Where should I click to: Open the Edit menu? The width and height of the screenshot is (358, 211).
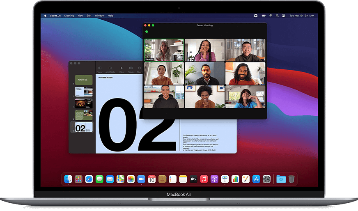click(x=89, y=16)
